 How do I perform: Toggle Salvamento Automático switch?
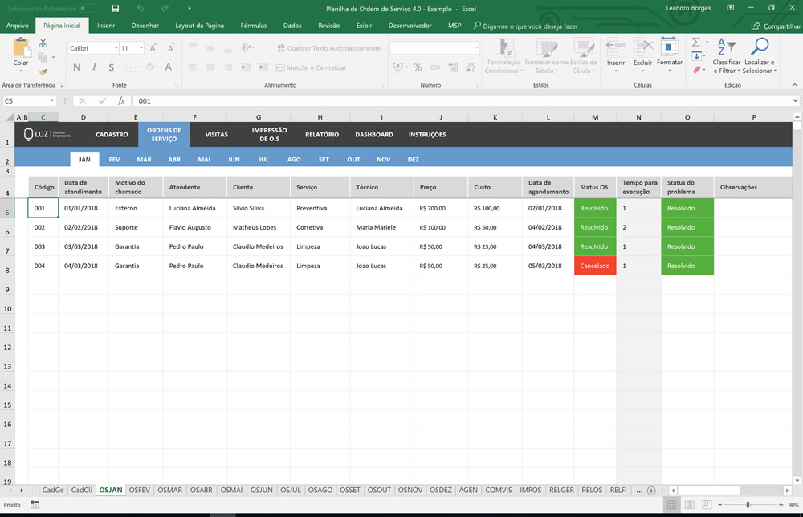pos(88,9)
